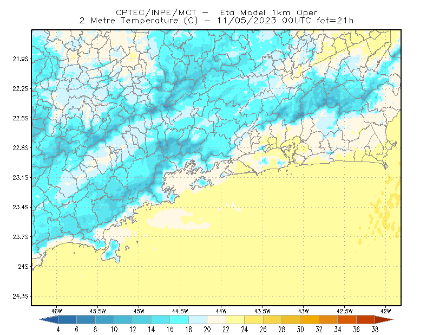Click the colorbar value '8'
The height and width of the screenshot is (335, 433).
click(x=96, y=330)
